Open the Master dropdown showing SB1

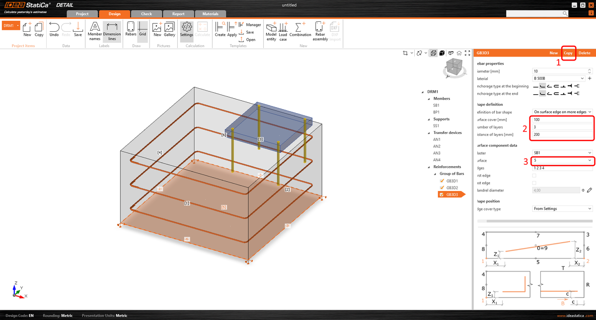[561, 153]
